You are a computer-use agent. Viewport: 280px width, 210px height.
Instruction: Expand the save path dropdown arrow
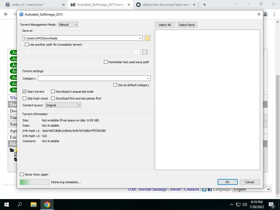click(x=140, y=38)
